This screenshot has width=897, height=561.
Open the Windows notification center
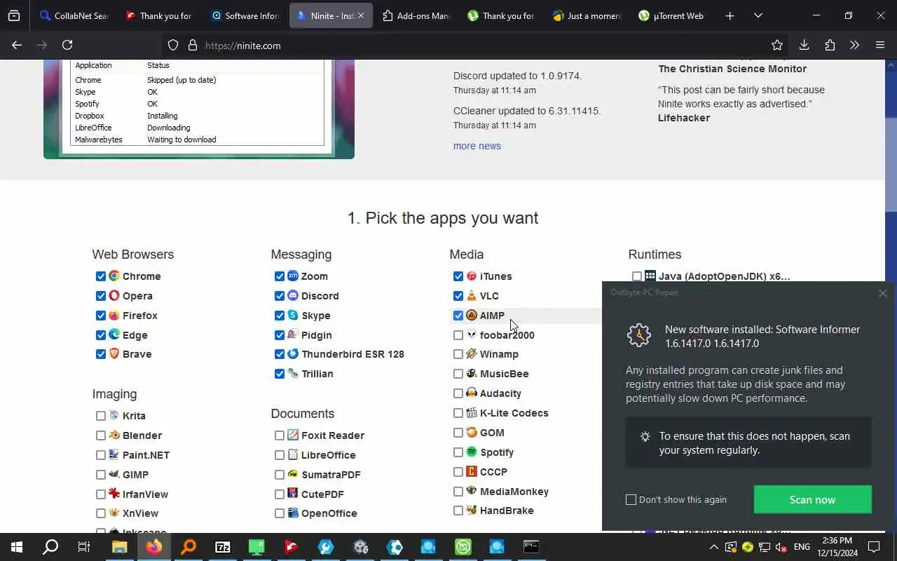click(x=874, y=547)
